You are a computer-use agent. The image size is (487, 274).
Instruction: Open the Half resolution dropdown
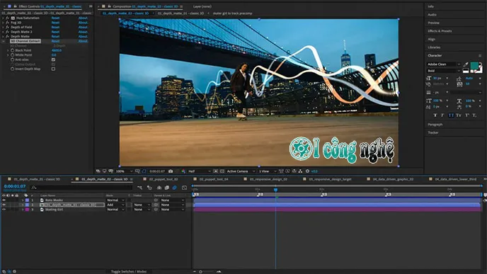click(x=200, y=171)
